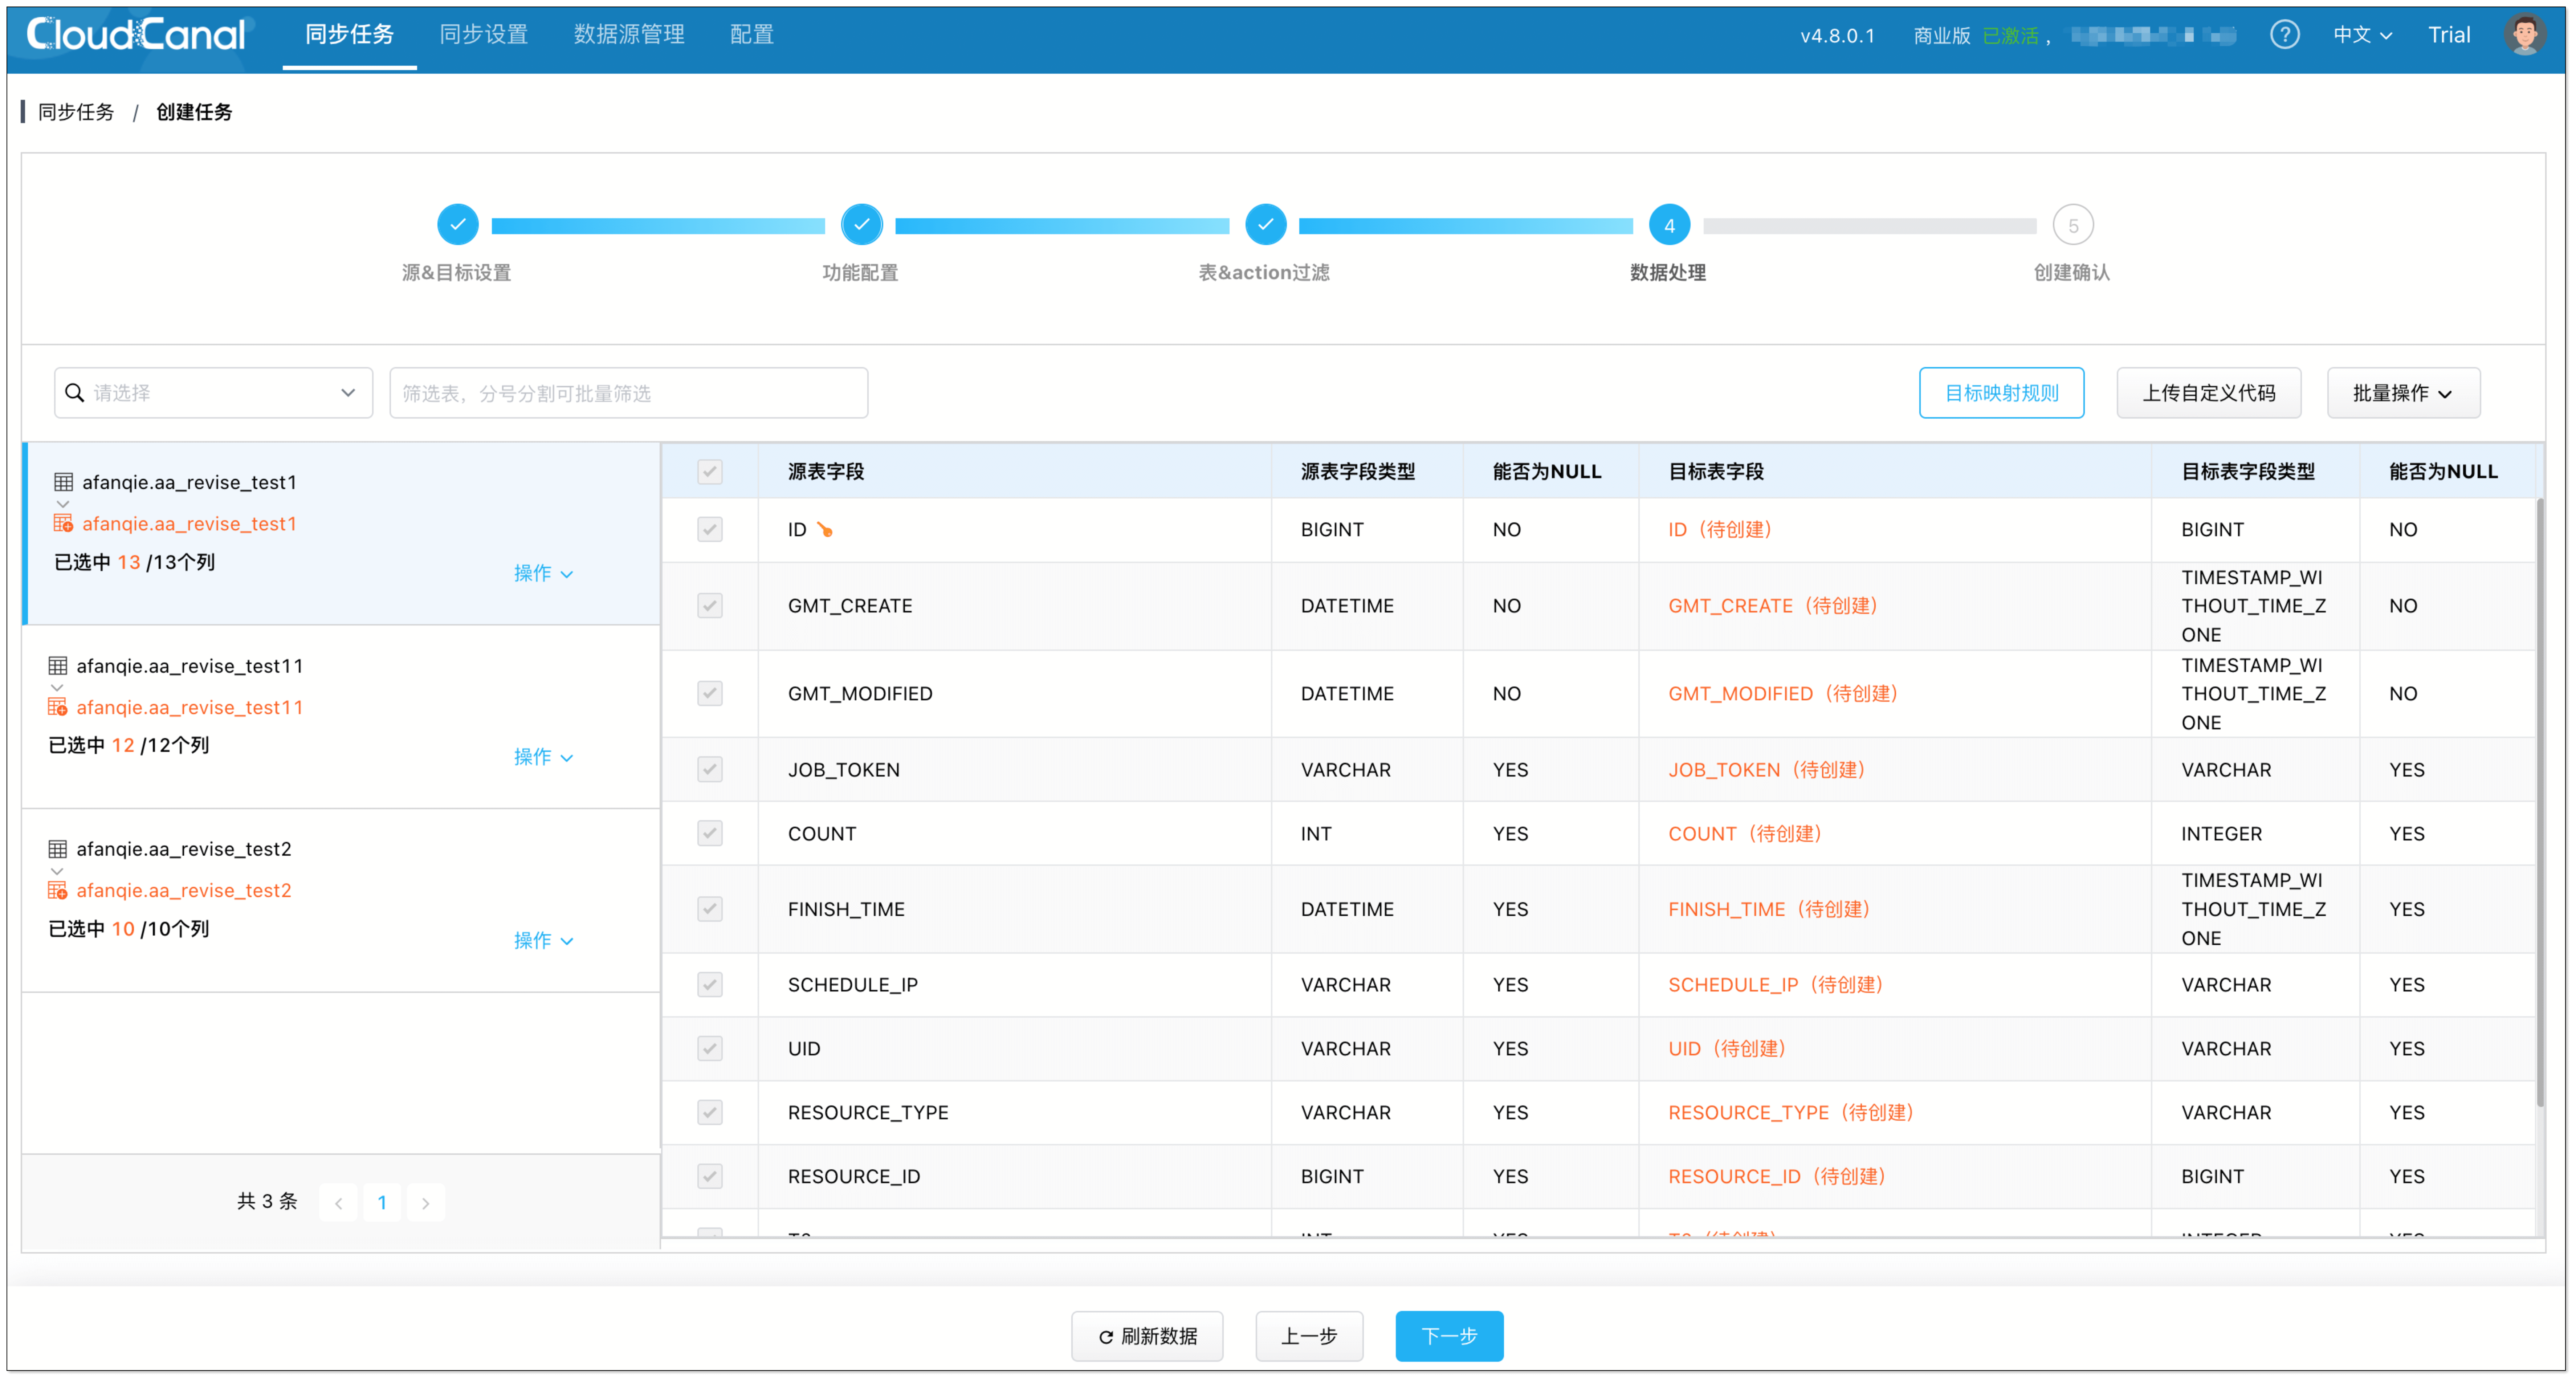The image size is (2576, 1381).
Task: Click the search magnifier in the select box
Action: tap(76, 392)
